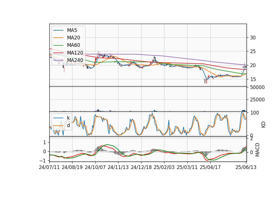This screenshot has height=197, width=274.
Task: Click the 25/02/03 date axis label
Action: pos(164,167)
